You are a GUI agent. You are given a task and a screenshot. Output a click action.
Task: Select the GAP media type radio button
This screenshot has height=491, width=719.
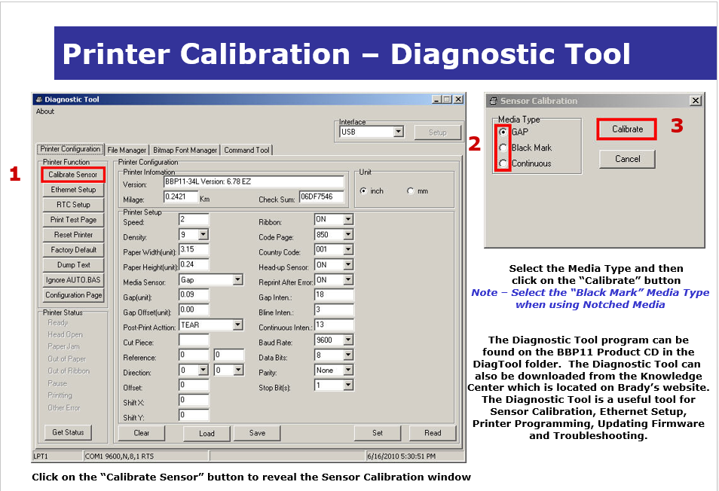pos(503,132)
